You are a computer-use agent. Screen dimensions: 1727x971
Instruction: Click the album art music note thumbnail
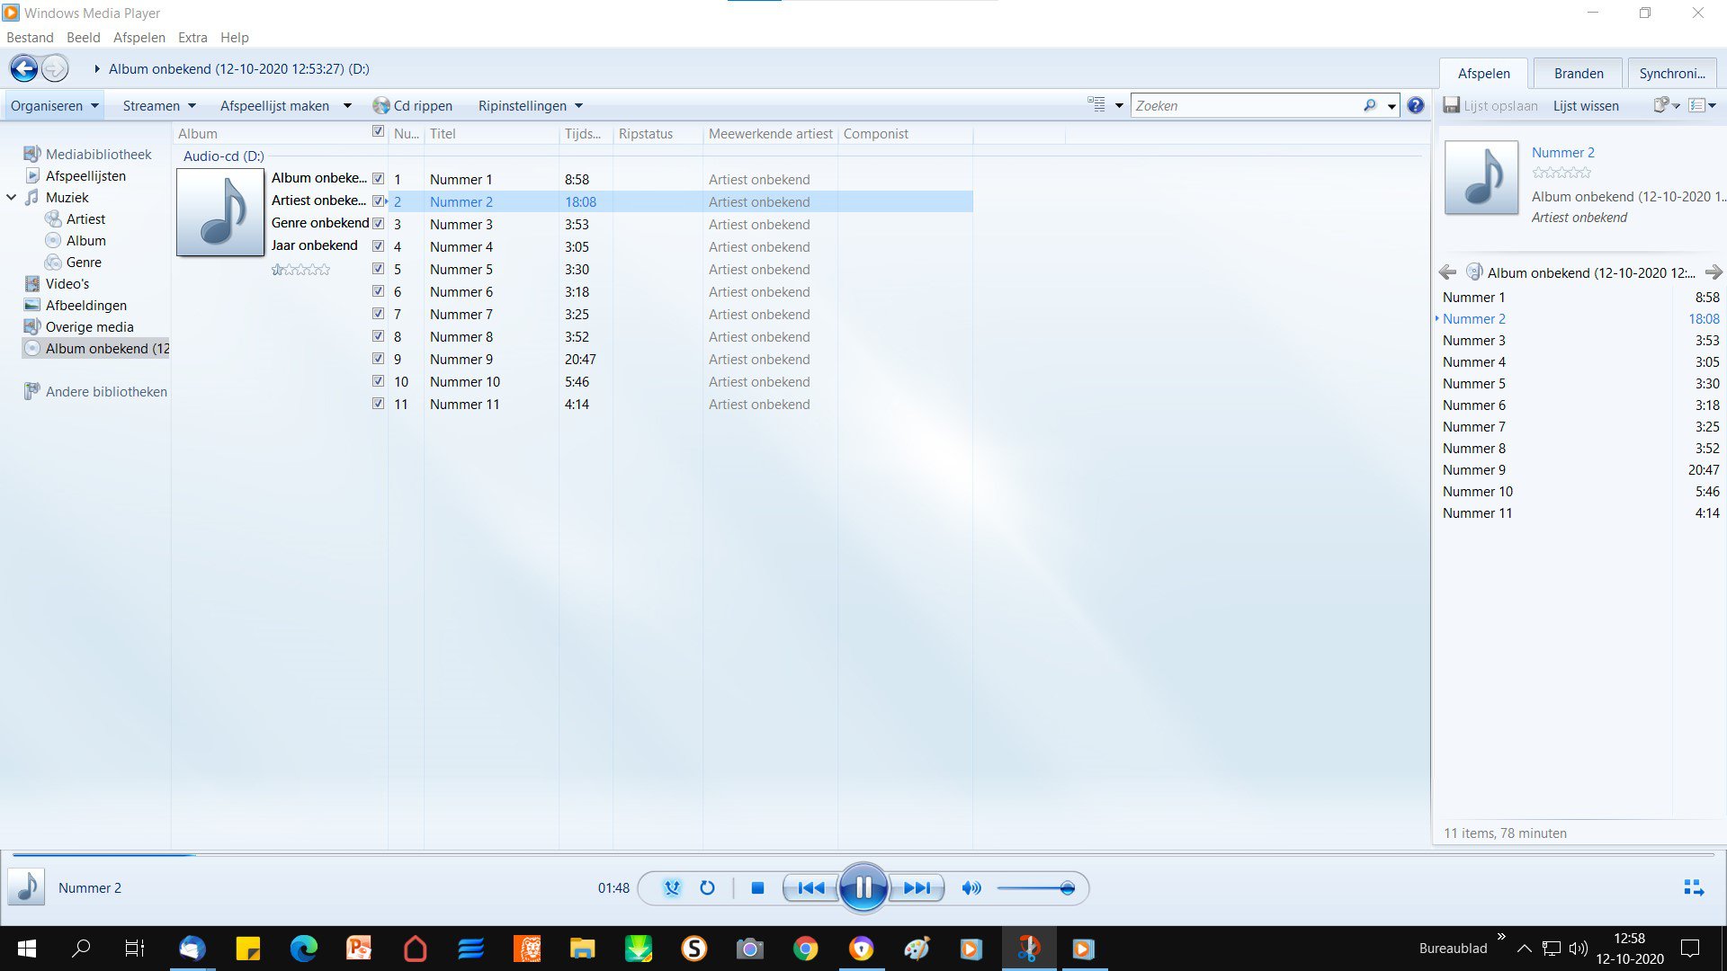[220, 212]
